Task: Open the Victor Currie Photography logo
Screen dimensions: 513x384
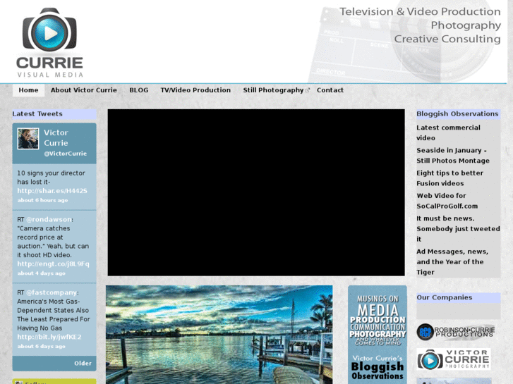Action: coord(454,359)
